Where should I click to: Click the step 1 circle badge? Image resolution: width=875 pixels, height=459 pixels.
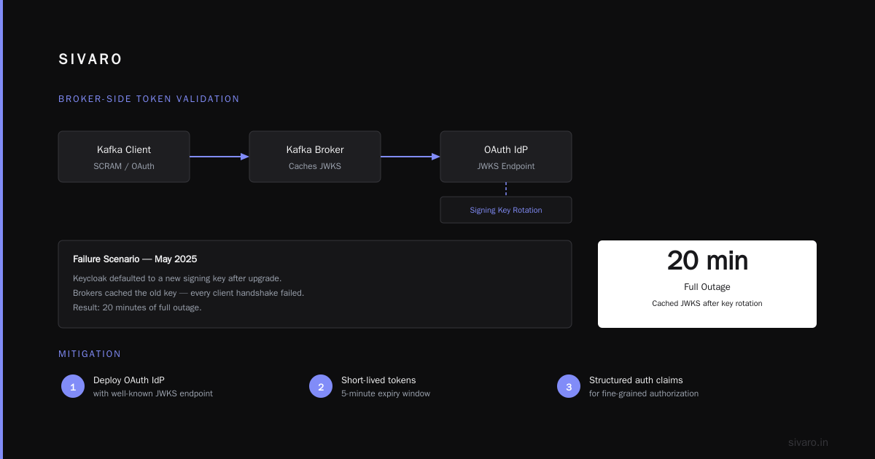pyautogui.click(x=73, y=386)
